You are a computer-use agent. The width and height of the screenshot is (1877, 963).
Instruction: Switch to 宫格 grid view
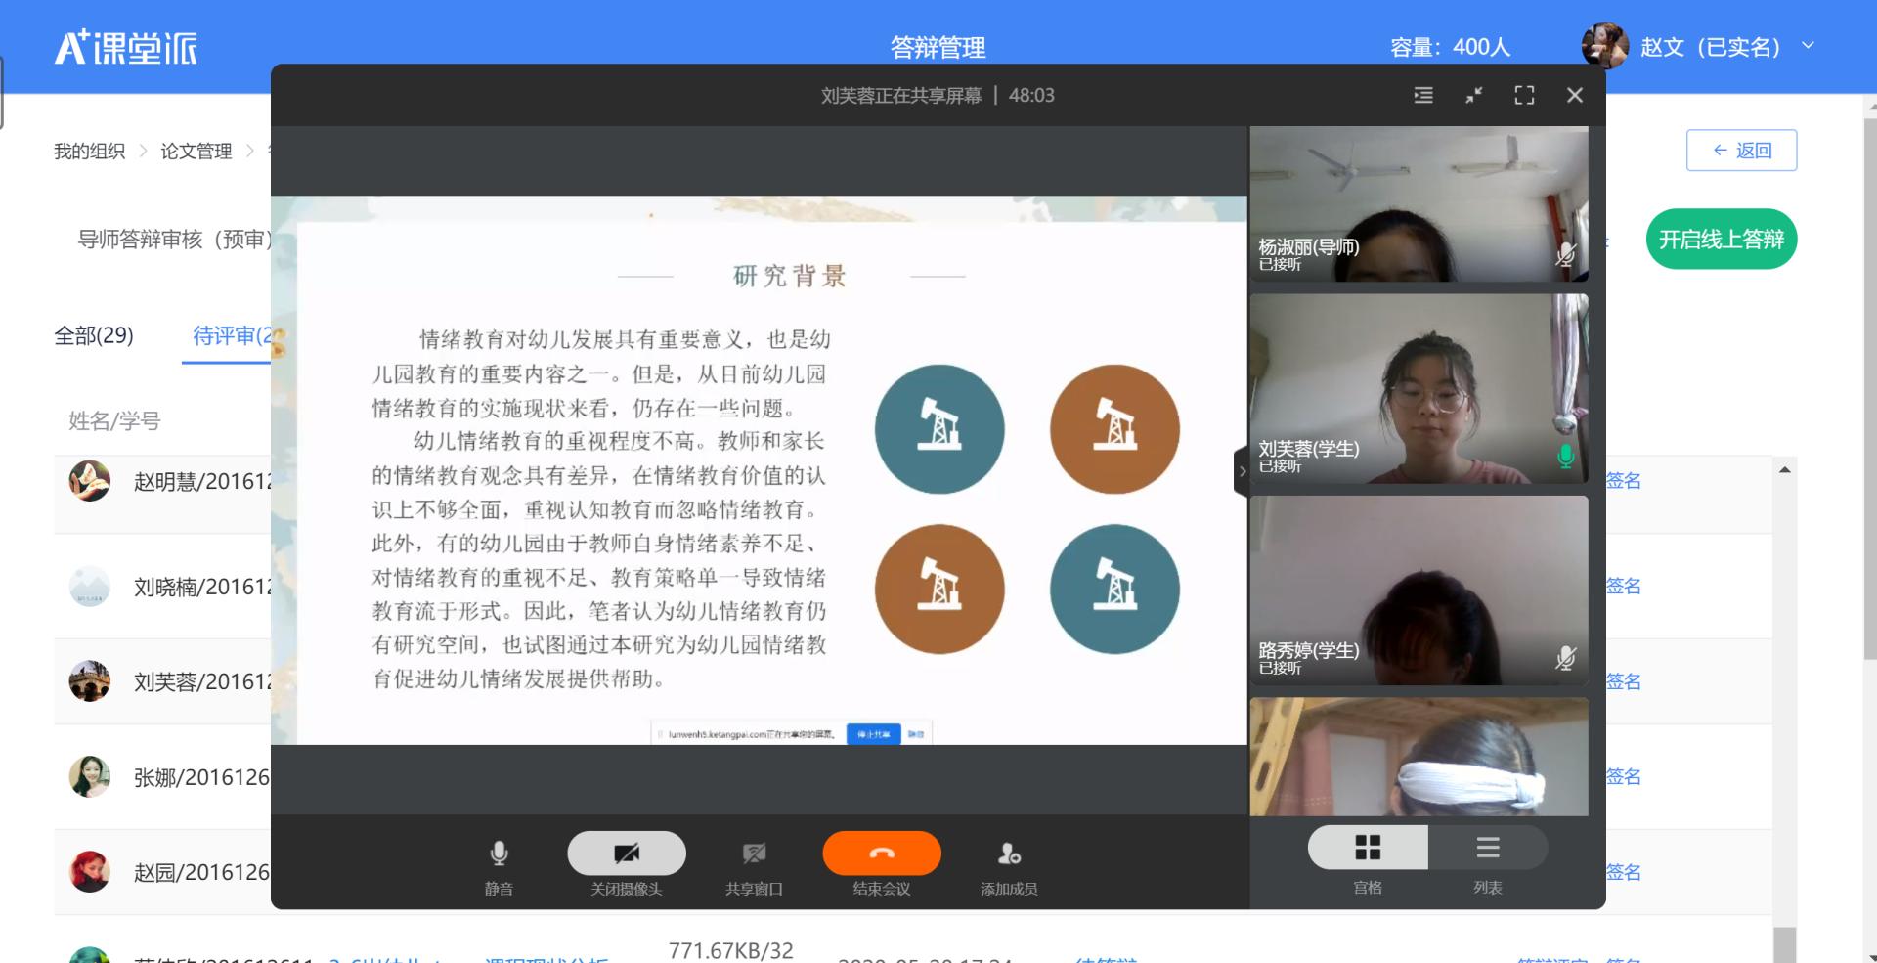click(x=1368, y=848)
